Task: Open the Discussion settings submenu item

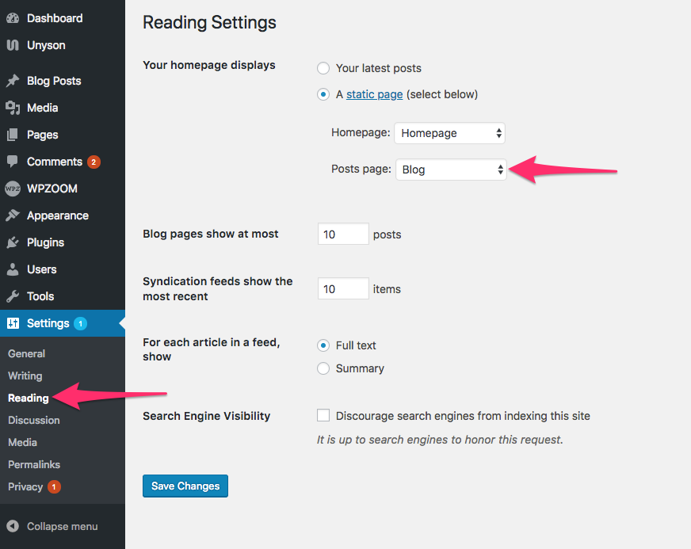Action: click(34, 420)
